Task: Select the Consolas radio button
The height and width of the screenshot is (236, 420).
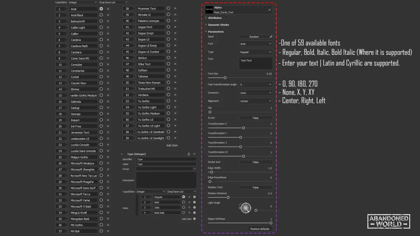Action: point(101,64)
